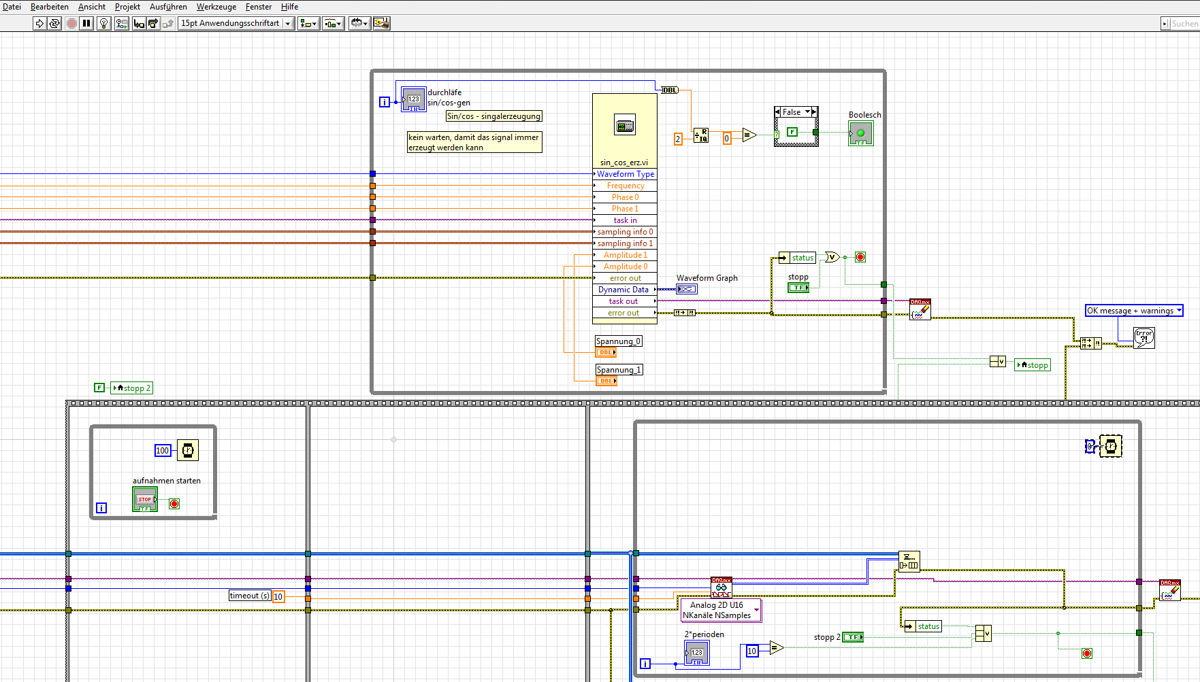Viewport: 1200px width, 682px height.
Task: Open the Werkzeuge menu
Action: pos(216,7)
